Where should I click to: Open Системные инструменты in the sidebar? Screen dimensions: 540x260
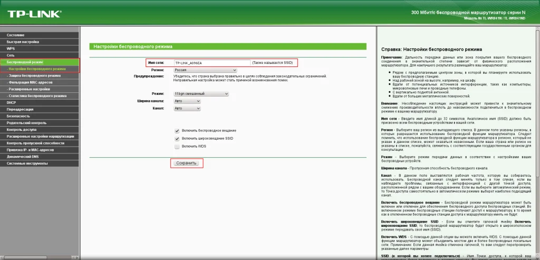[39, 163]
